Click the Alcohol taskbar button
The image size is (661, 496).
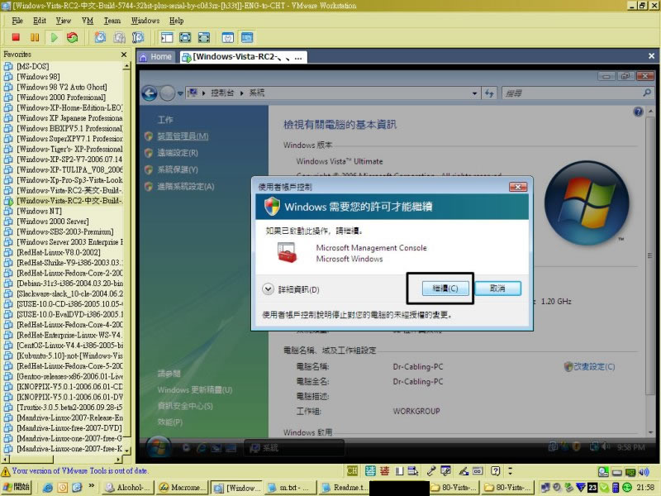coord(128,488)
